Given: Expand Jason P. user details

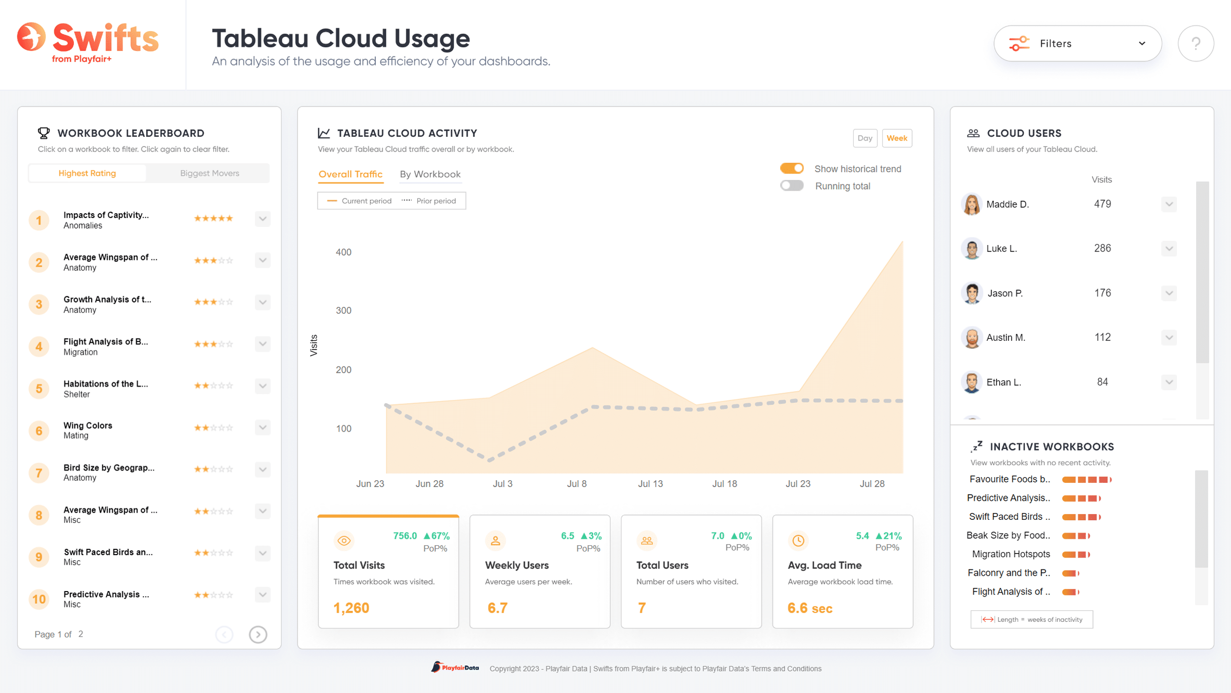Looking at the screenshot, I should pyautogui.click(x=1169, y=294).
